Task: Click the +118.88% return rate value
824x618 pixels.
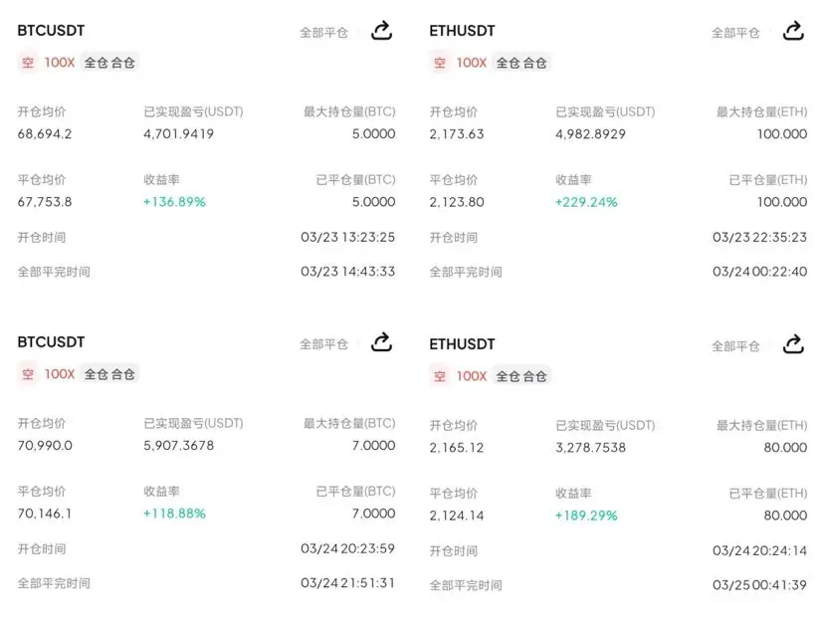Action: tap(174, 514)
